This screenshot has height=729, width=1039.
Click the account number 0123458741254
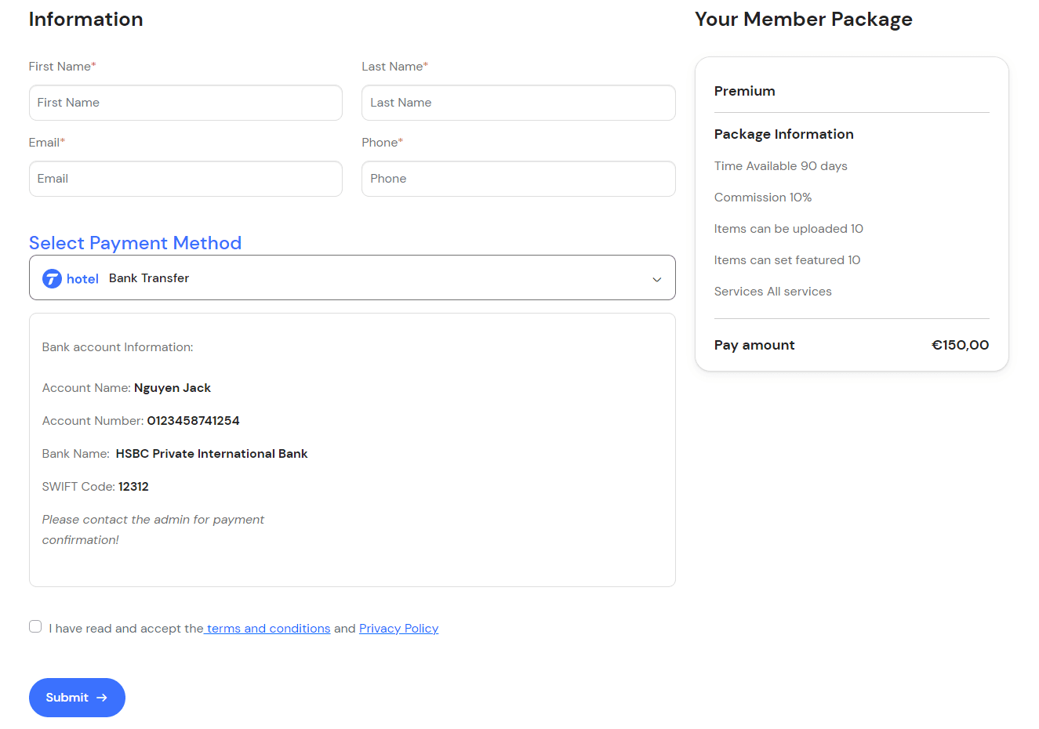pos(193,421)
